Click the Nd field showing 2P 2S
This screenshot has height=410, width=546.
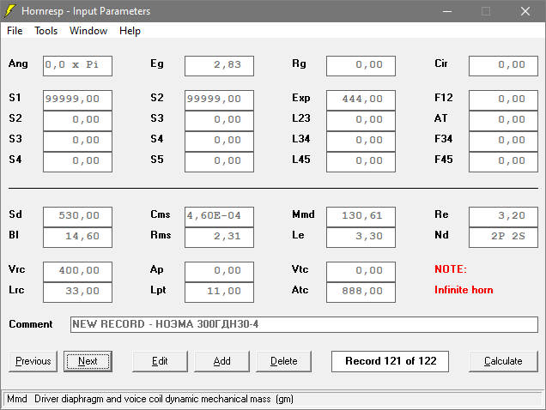pyautogui.click(x=503, y=236)
